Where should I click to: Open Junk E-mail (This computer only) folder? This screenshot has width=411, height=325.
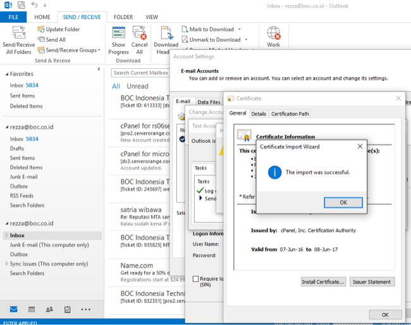[49, 245]
